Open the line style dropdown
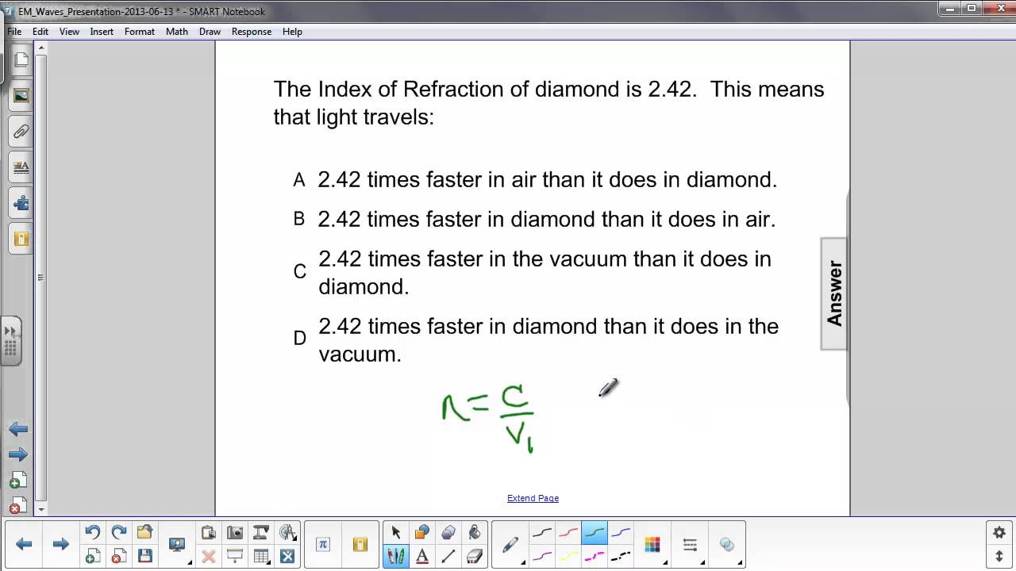 click(x=691, y=545)
